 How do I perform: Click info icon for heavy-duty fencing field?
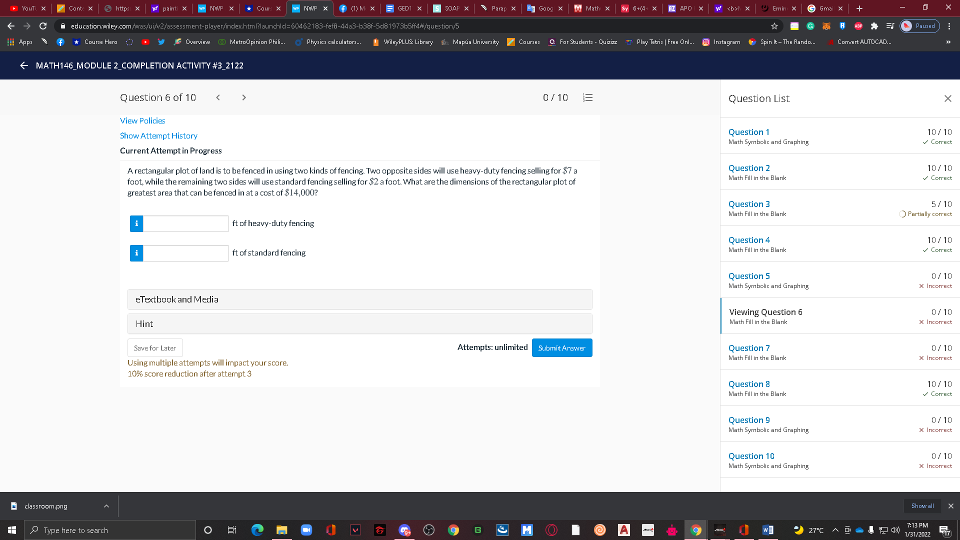[136, 223]
